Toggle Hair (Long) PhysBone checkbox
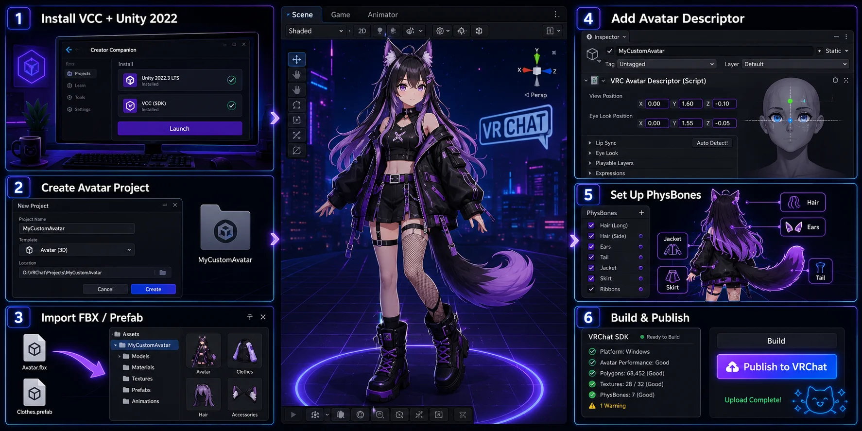Screen dimensions: 862x431 [591, 225]
